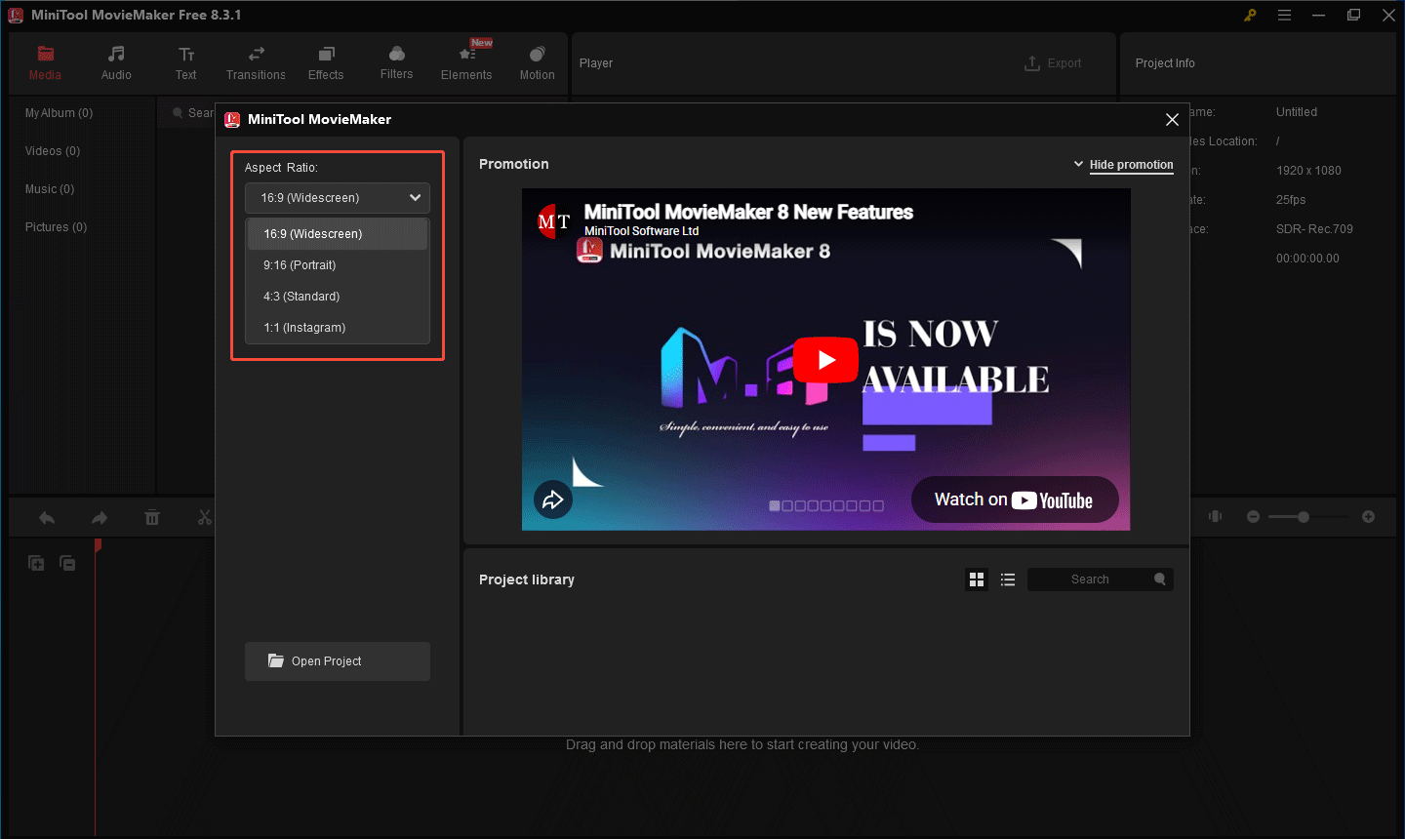The width and height of the screenshot is (1405, 839).
Task: Choose the 1:1 (Instagram) aspect ratio
Action: [302, 327]
